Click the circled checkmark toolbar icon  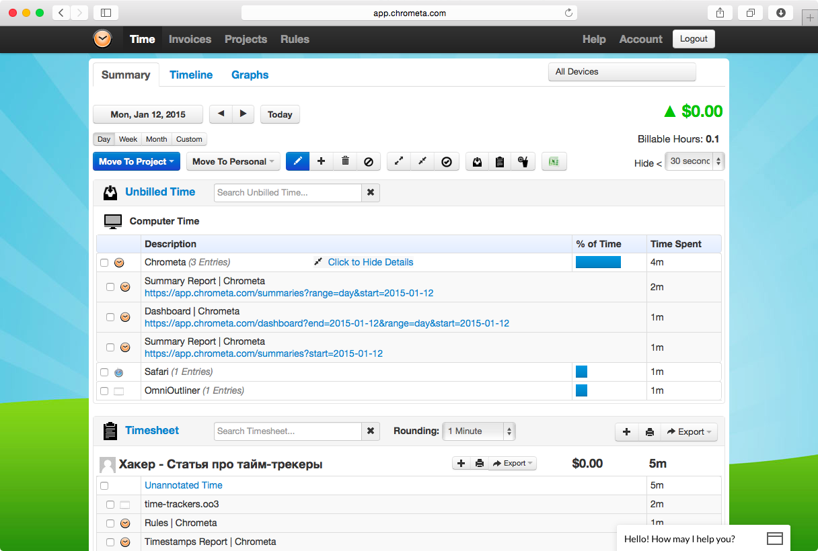(x=446, y=161)
